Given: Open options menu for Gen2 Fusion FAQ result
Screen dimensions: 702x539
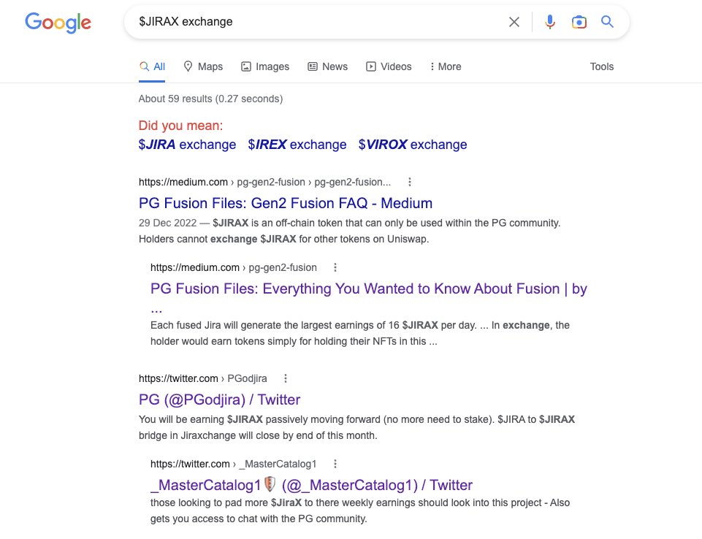Looking at the screenshot, I should click(x=410, y=182).
